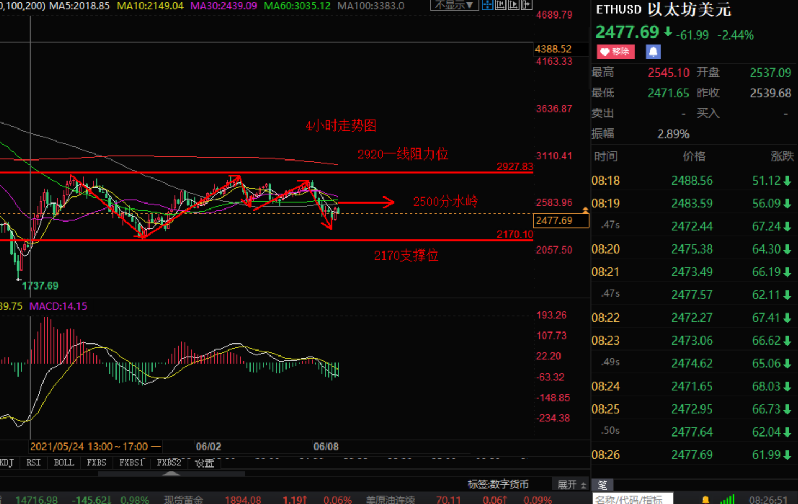The width and height of the screenshot is (798, 504).
Task: Click the MACD:14.15 indicator label
Action: [x=58, y=306]
